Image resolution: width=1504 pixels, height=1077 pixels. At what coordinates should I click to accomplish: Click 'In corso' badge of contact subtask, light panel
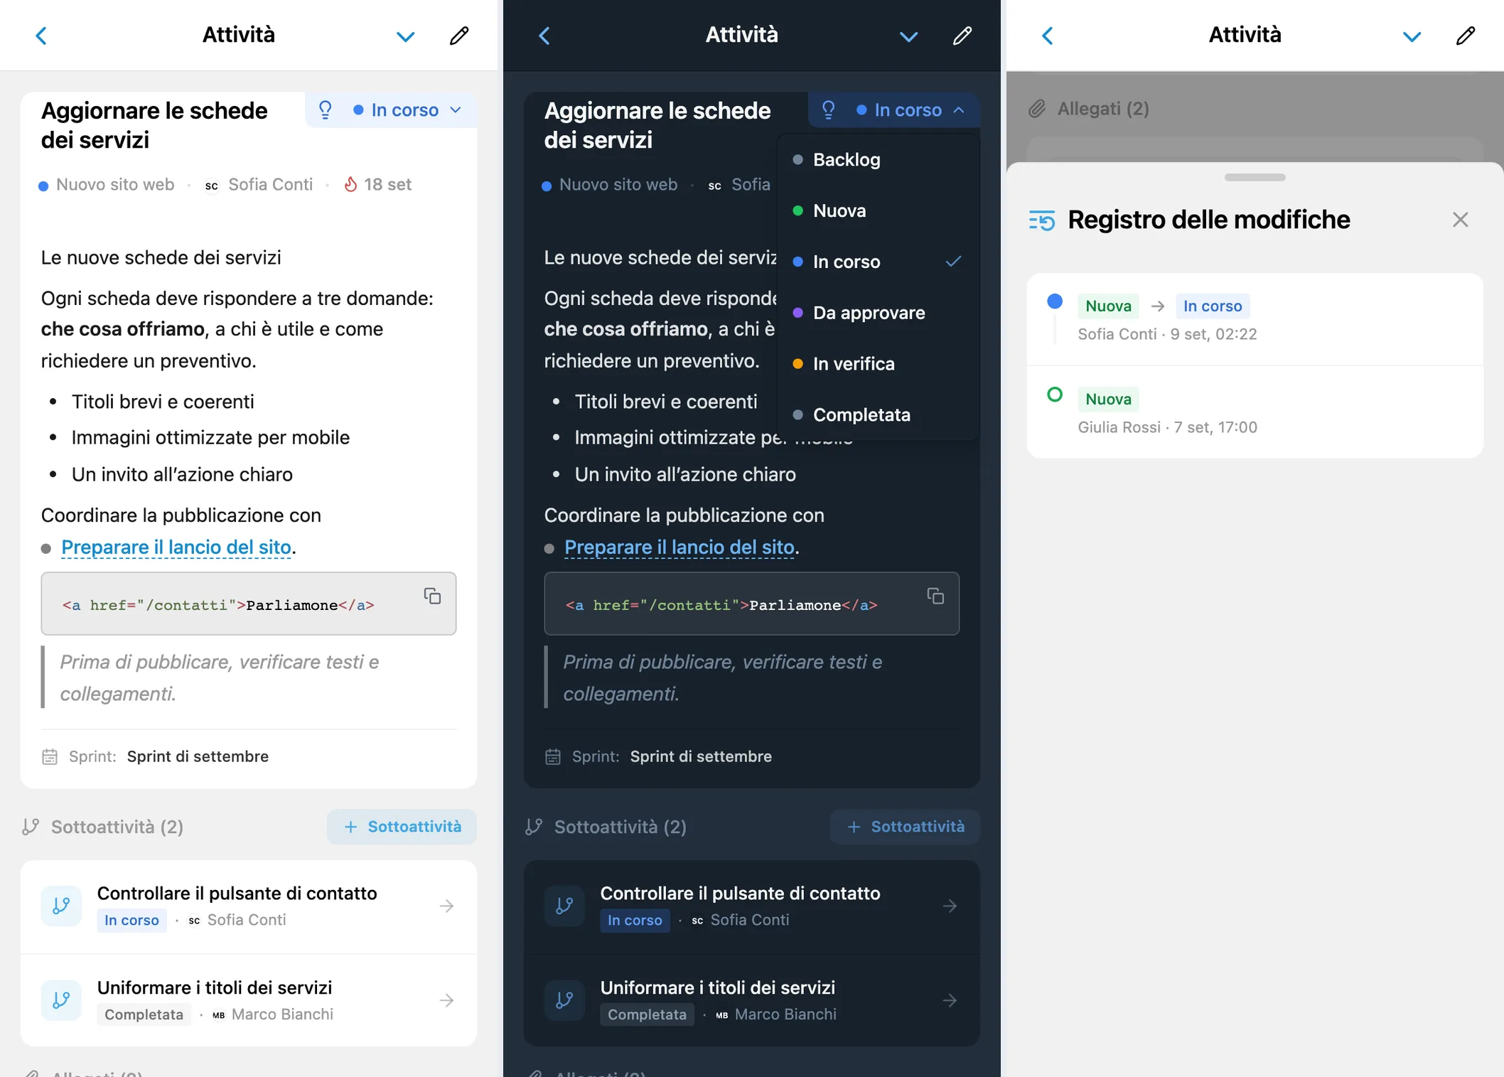(131, 920)
